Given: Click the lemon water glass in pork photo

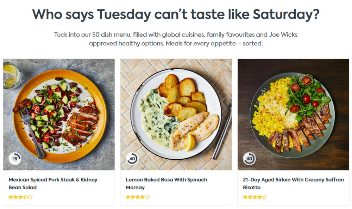Looking at the screenshot, I should pyautogui.click(x=11, y=75).
